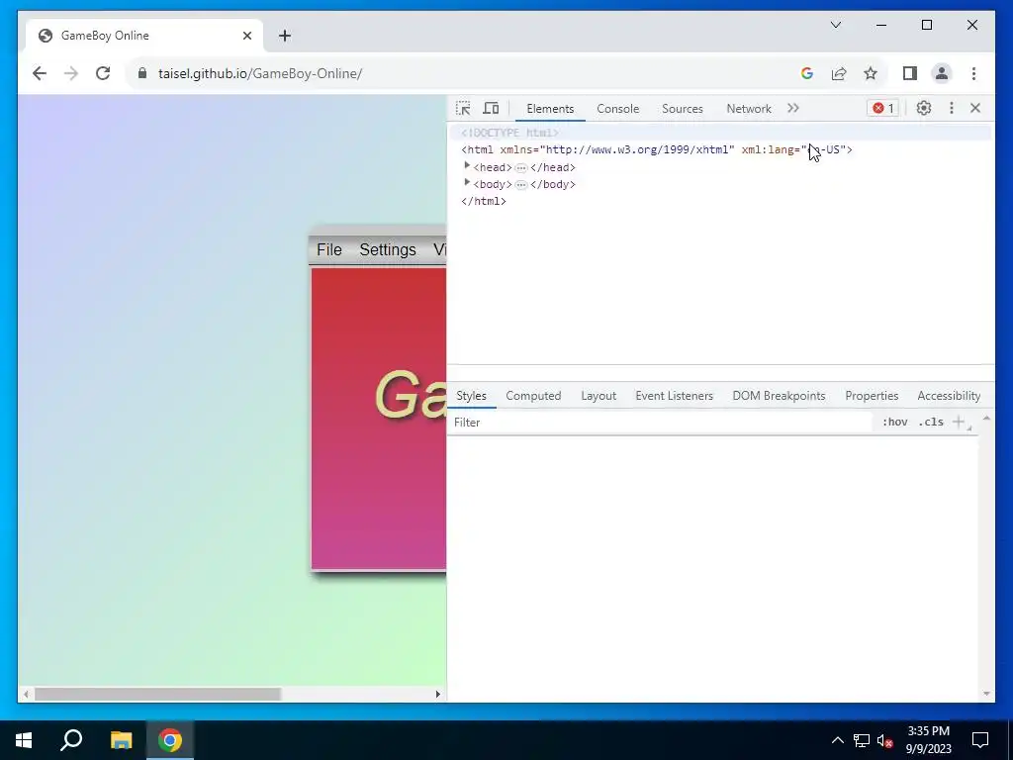Toggle the :hov element state button
The height and width of the screenshot is (760, 1013).
pos(894,422)
